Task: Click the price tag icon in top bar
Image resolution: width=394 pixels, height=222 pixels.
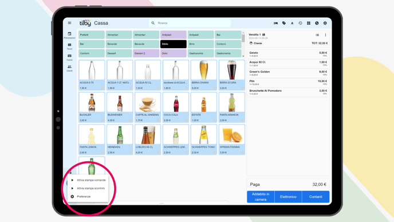Action: tap(284, 23)
